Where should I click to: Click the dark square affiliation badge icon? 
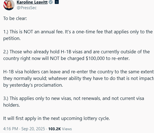point(57,2)
